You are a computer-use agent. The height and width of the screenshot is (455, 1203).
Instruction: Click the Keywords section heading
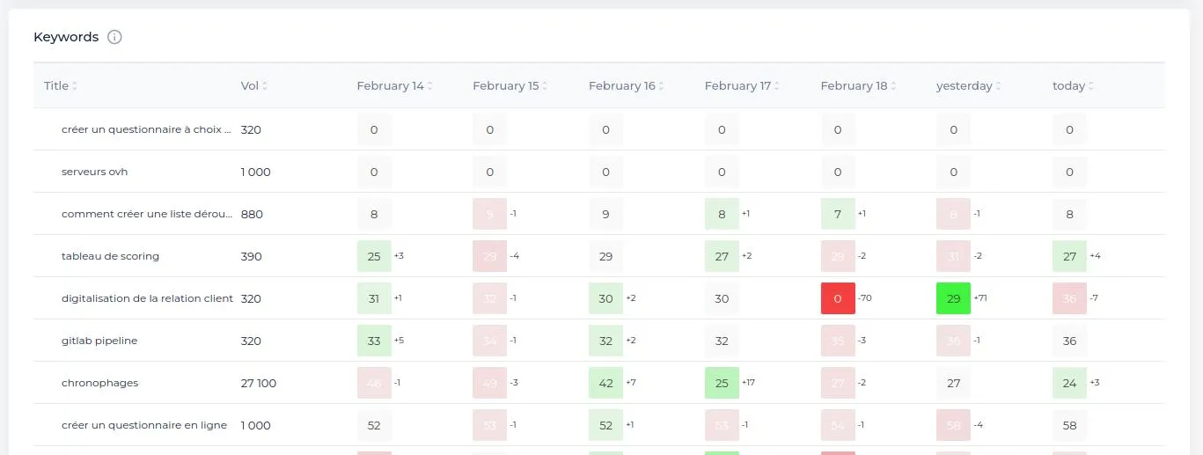tap(66, 37)
